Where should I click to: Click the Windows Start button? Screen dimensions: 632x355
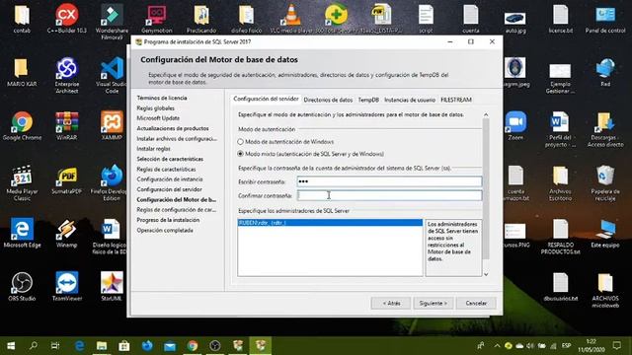pyautogui.click(x=11, y=346)
